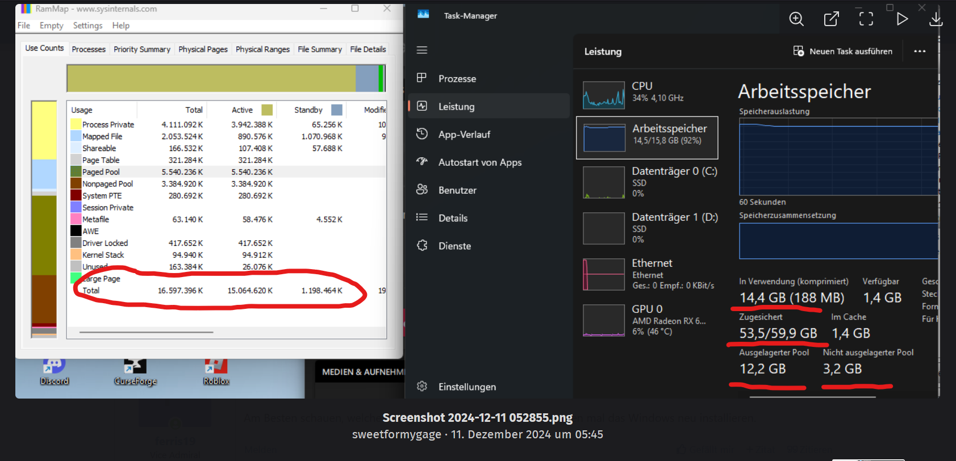Click the Speicherauslastung usage graph
This screenshot has width=956, height=461.
pyautogui.click(x=838, y=157)
